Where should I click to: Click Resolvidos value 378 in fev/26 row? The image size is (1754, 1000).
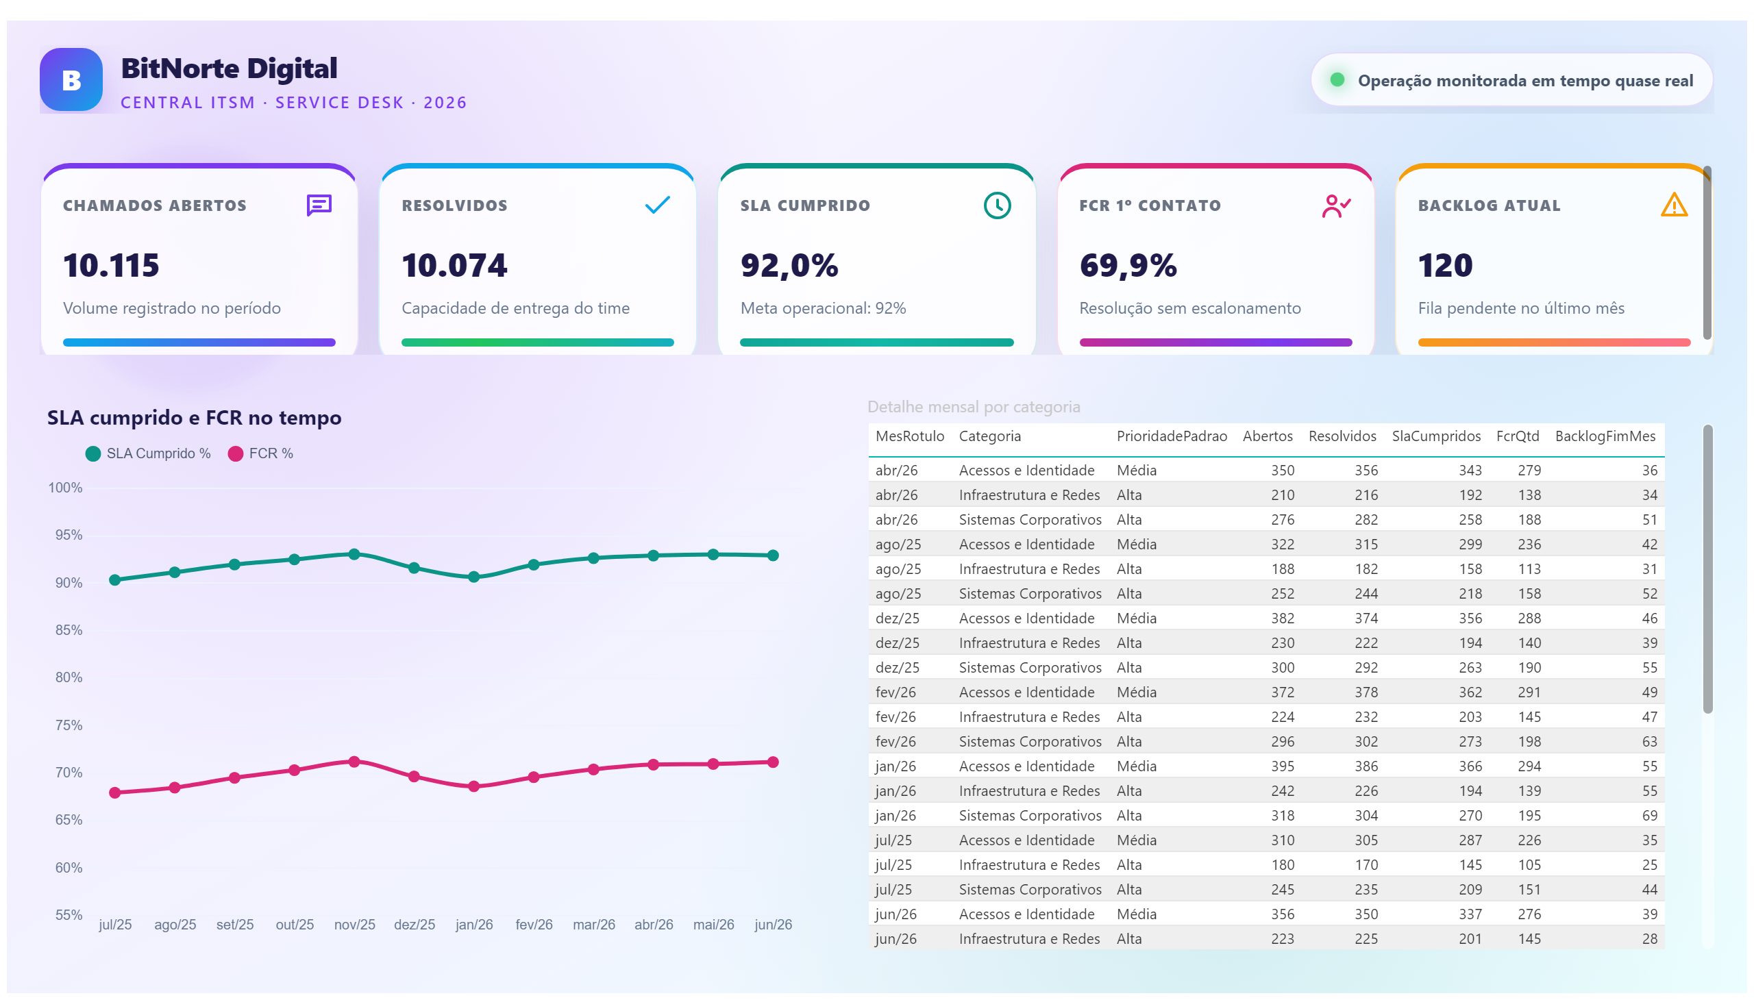[1365, 692]
